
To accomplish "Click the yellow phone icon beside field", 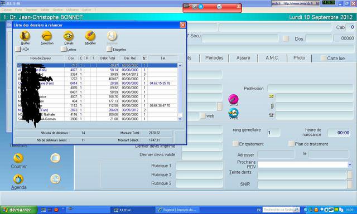I will [271, 96].
